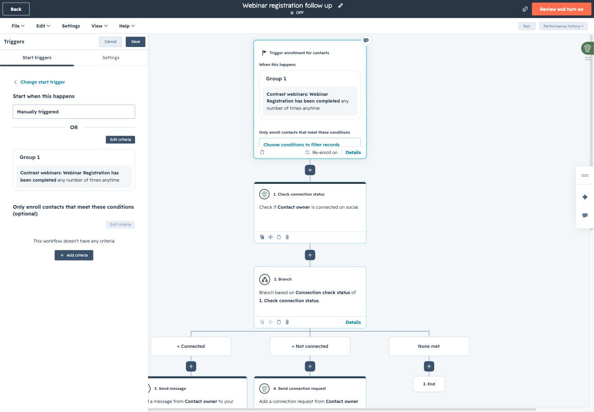Delete the Branch action
This screenshot has width=594, height=412.
click(287, 322)
